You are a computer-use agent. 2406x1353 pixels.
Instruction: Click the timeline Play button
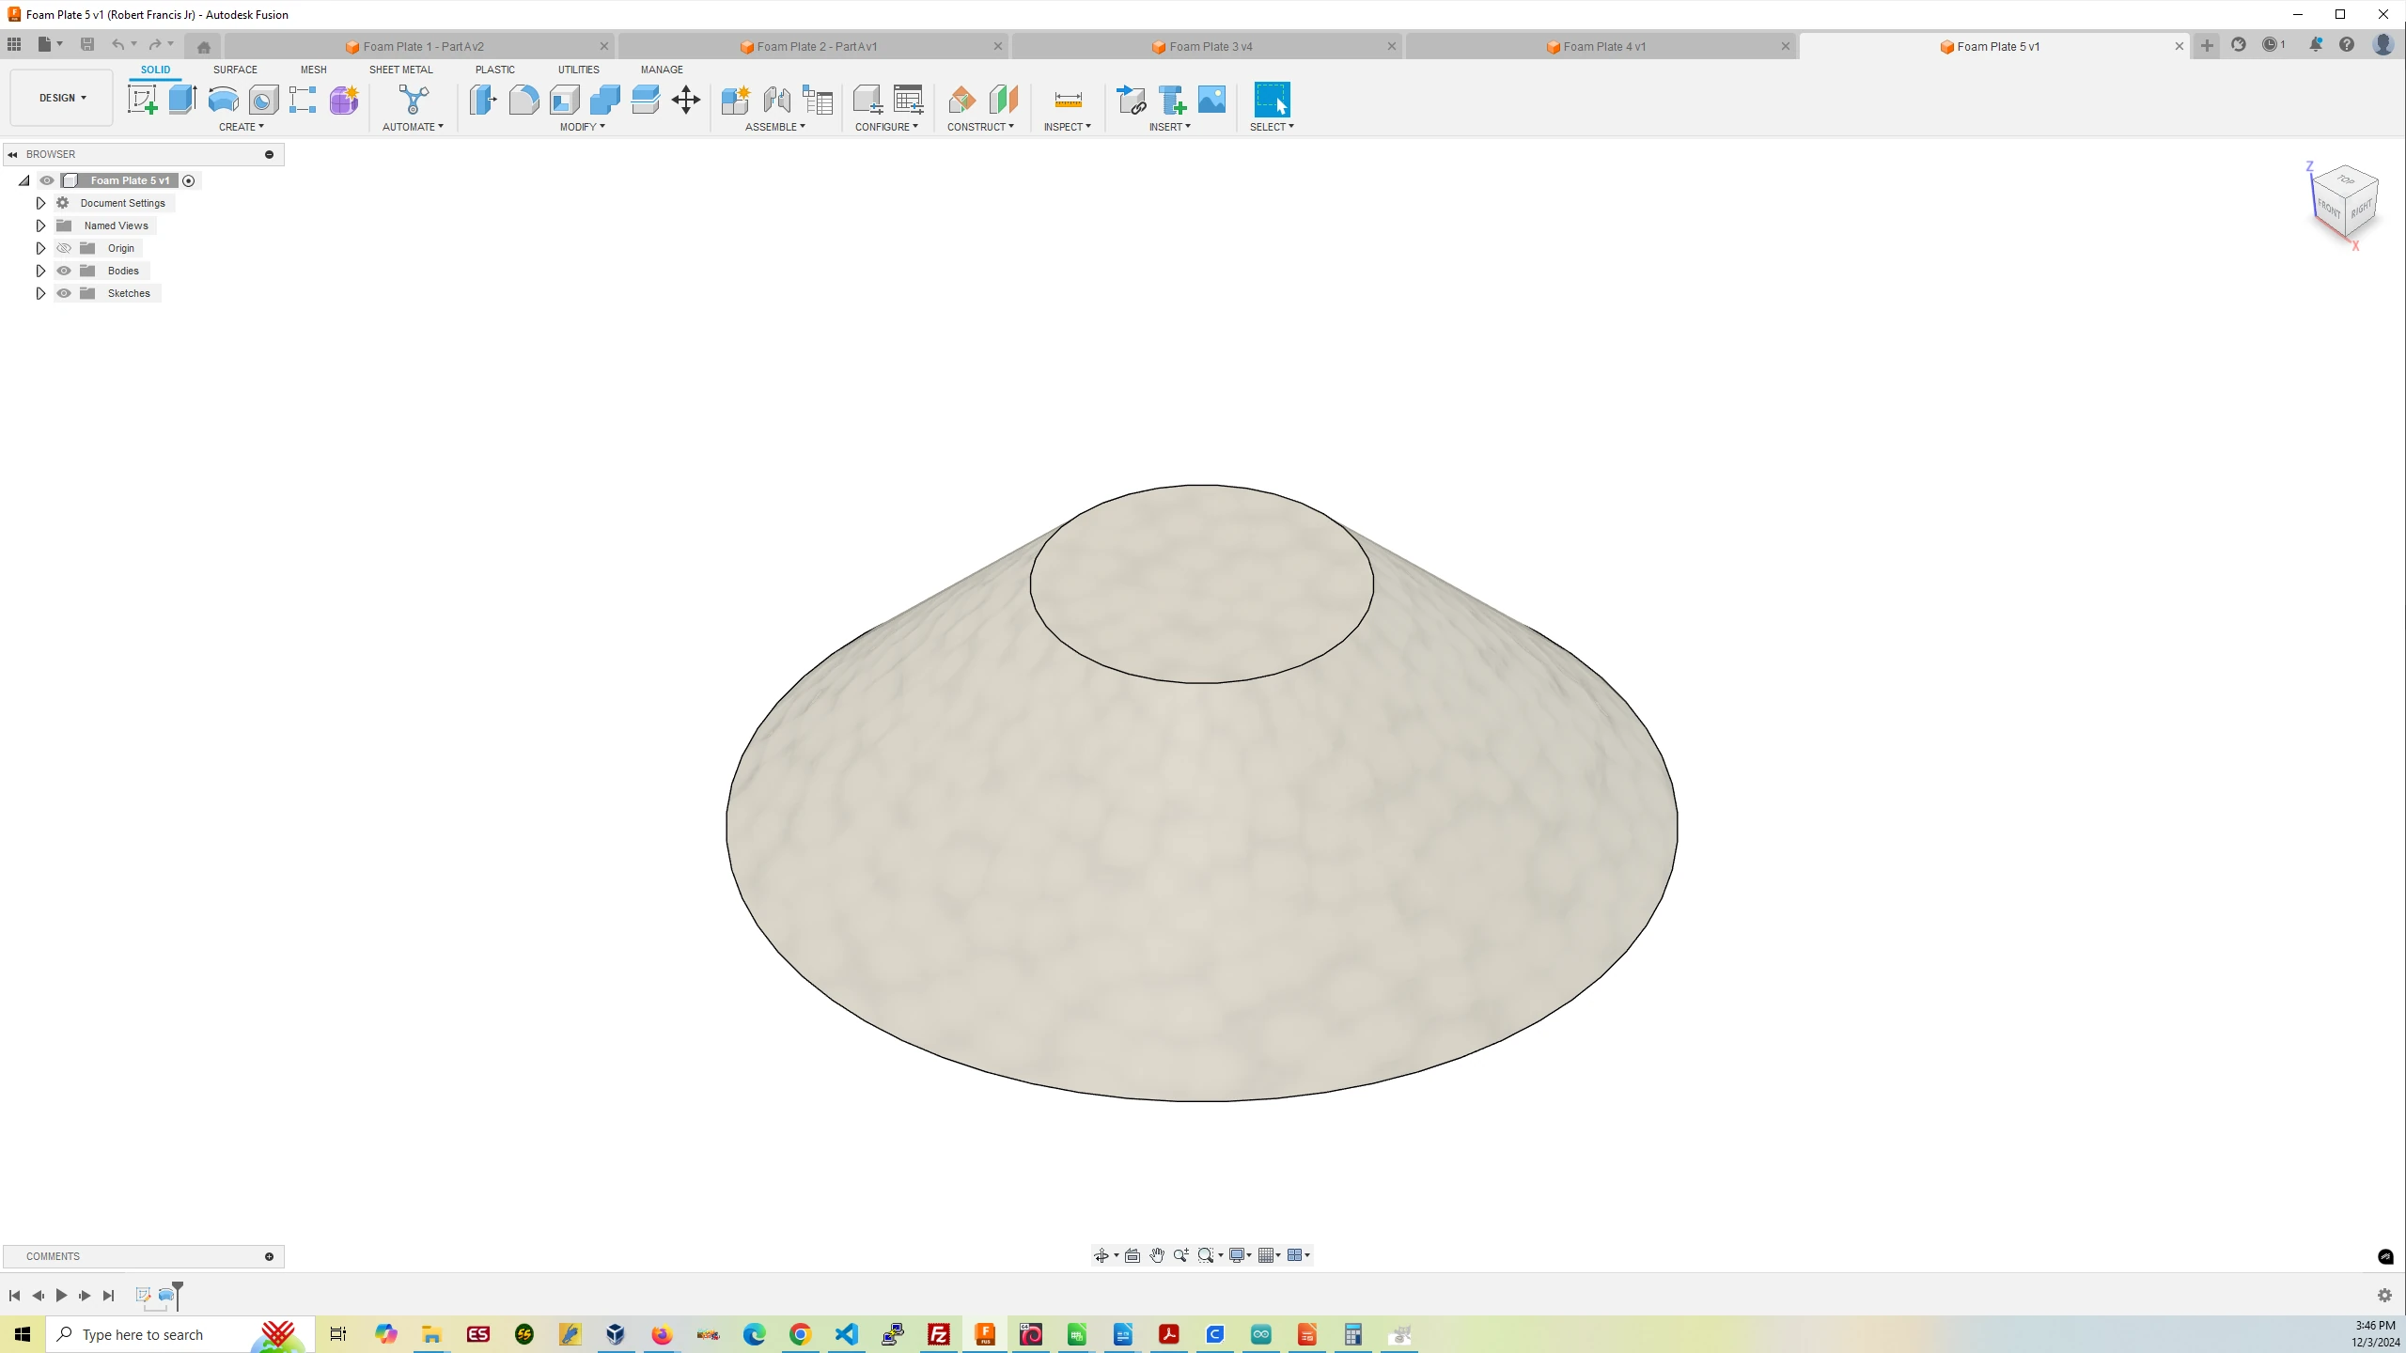[61, 1296]
